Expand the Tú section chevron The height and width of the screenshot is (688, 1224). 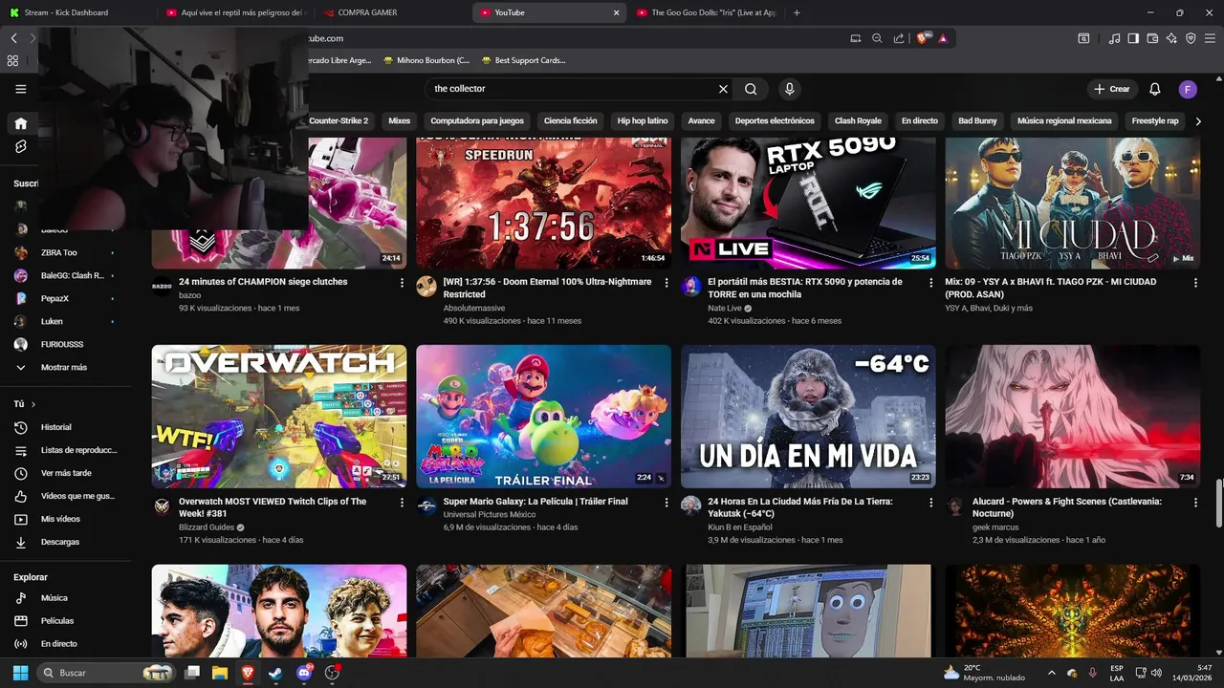tap(33, 404)
